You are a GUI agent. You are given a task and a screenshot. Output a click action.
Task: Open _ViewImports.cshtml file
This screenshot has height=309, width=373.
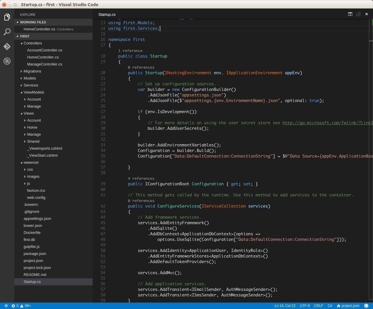(53, 149)
